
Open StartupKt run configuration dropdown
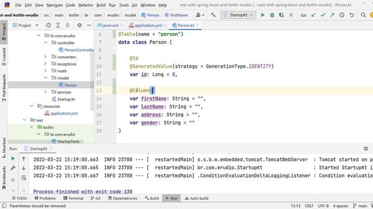[x=238, y=15]
